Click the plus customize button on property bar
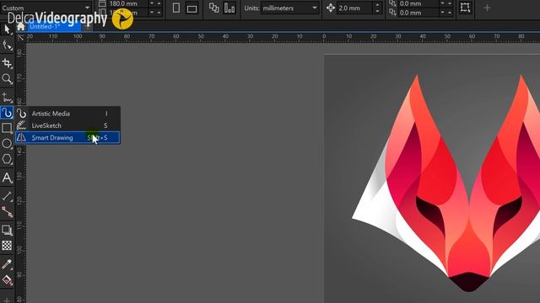The width and height of the screenshot is (540, 303). [x=487, y=8]
